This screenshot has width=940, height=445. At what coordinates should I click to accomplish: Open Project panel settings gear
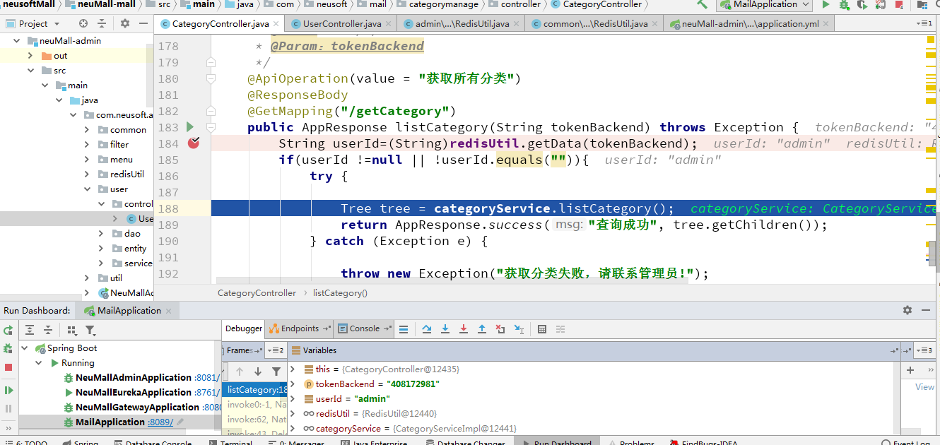(125, 23)
